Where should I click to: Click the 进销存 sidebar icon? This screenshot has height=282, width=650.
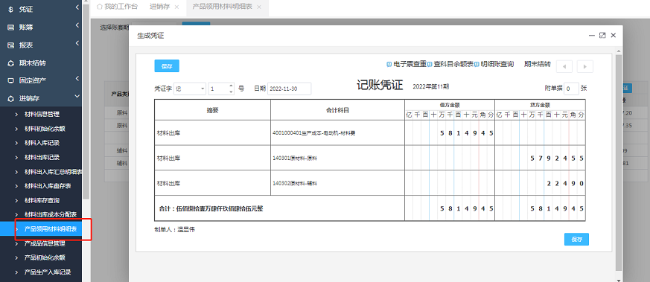[11, 98]
